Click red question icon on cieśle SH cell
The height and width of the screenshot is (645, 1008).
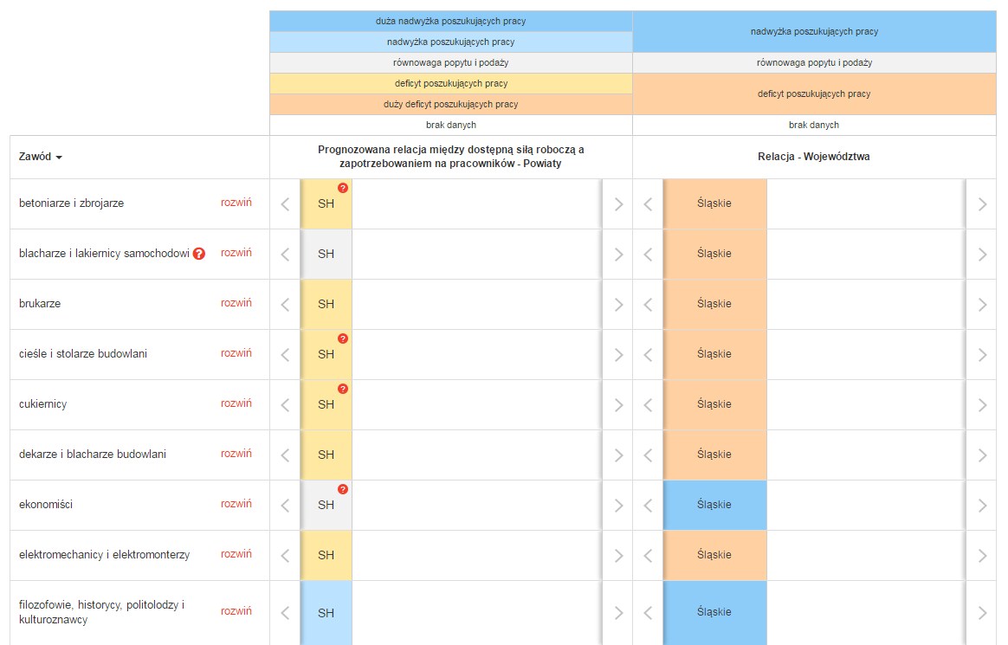(343, 339)
